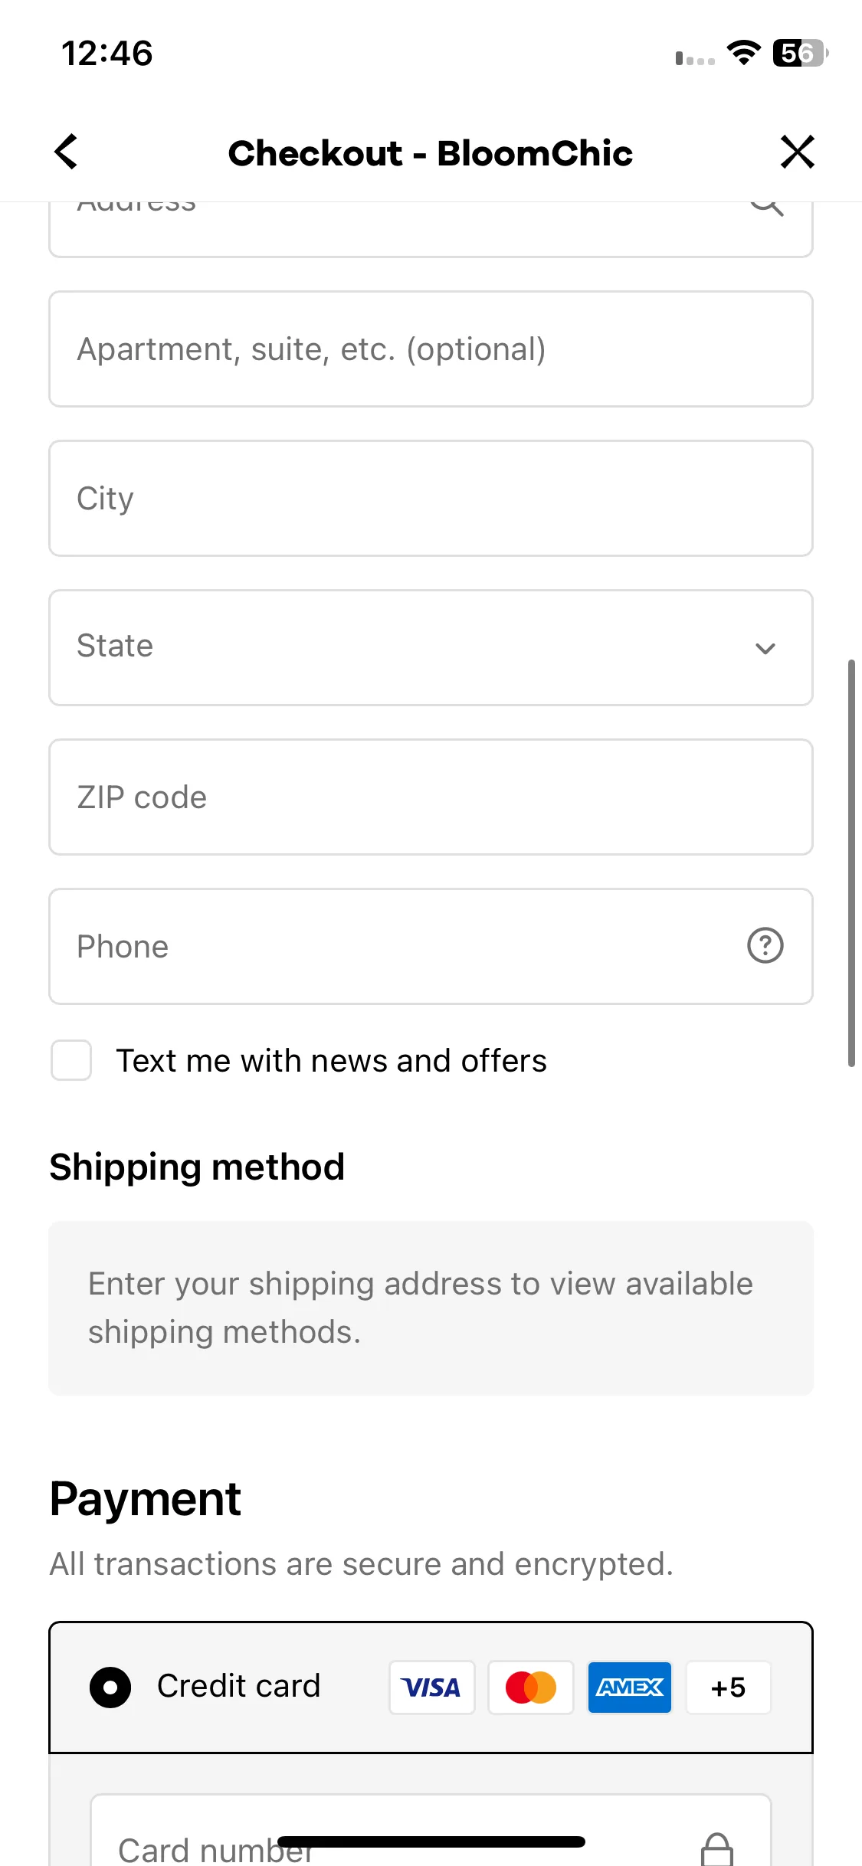Image resolution: width=862 pixels, height=1866 pixels.
Task: Tap the Mastercard logo
Action: pos(531,1687)
